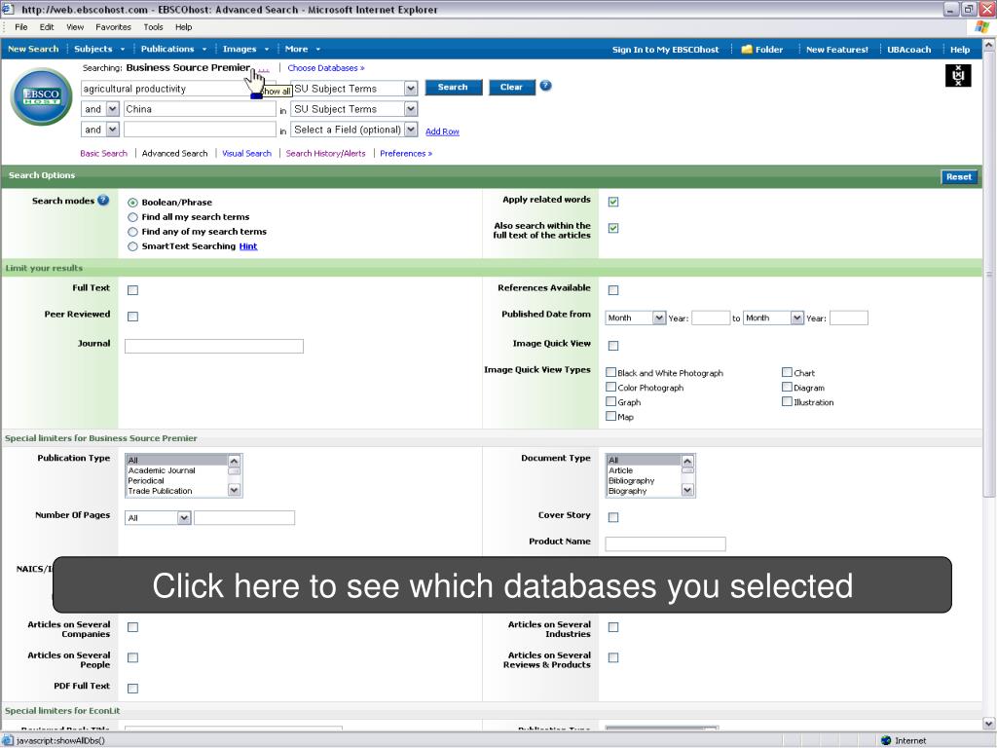Open the More menu in blue navigation bar
The width and height of the screenshot is (997, 748).
tap(302, 49)
